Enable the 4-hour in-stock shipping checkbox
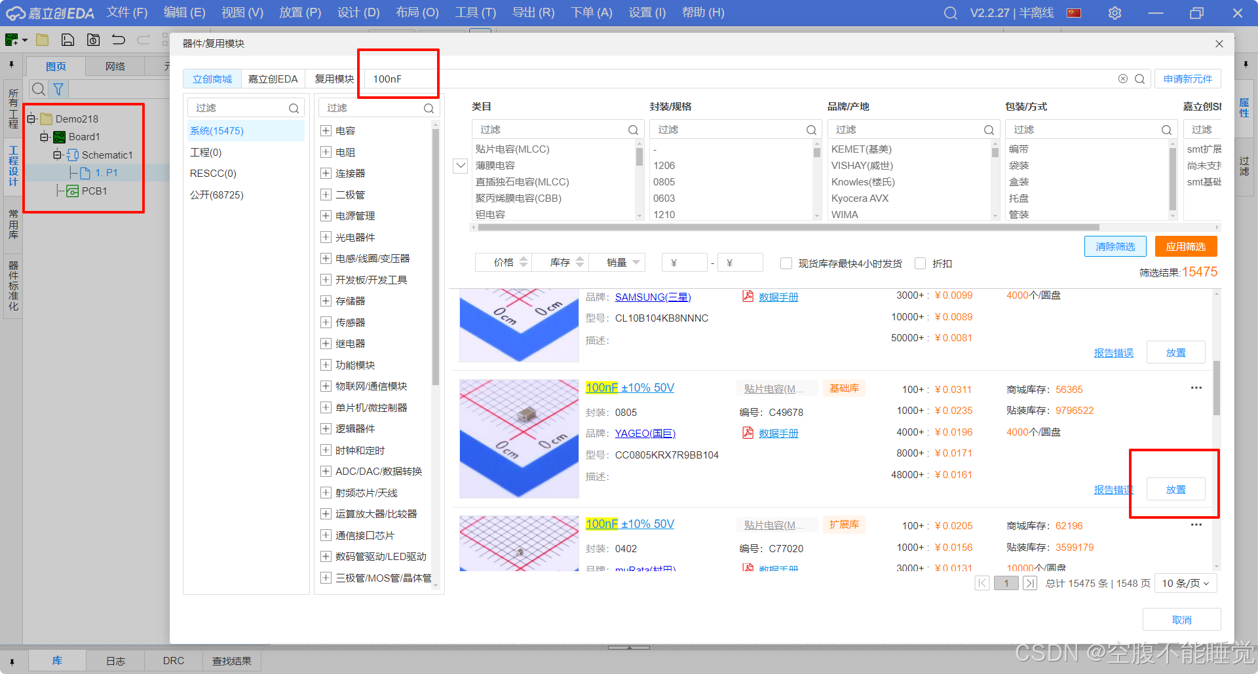This screenshot has width=1258, height=674. coord(786,263)
